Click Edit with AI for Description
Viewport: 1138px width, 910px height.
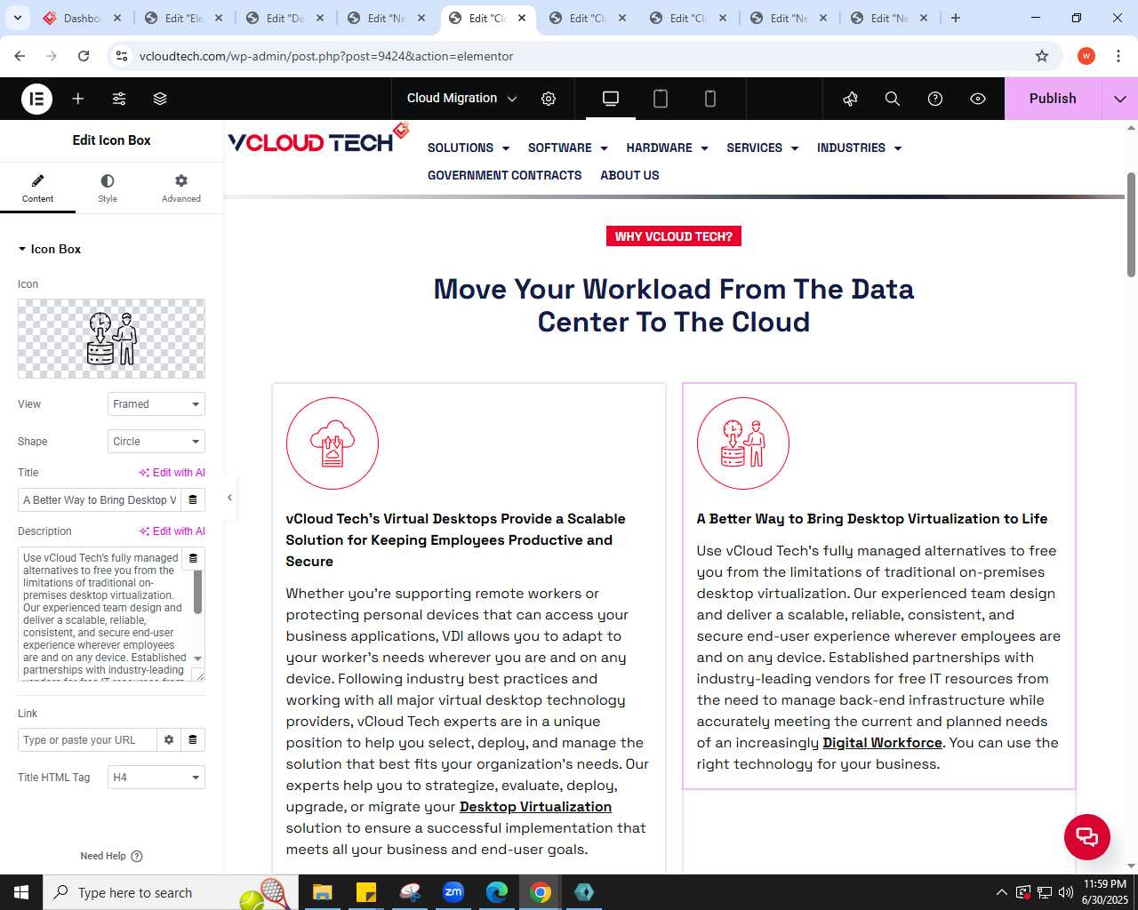172,531
